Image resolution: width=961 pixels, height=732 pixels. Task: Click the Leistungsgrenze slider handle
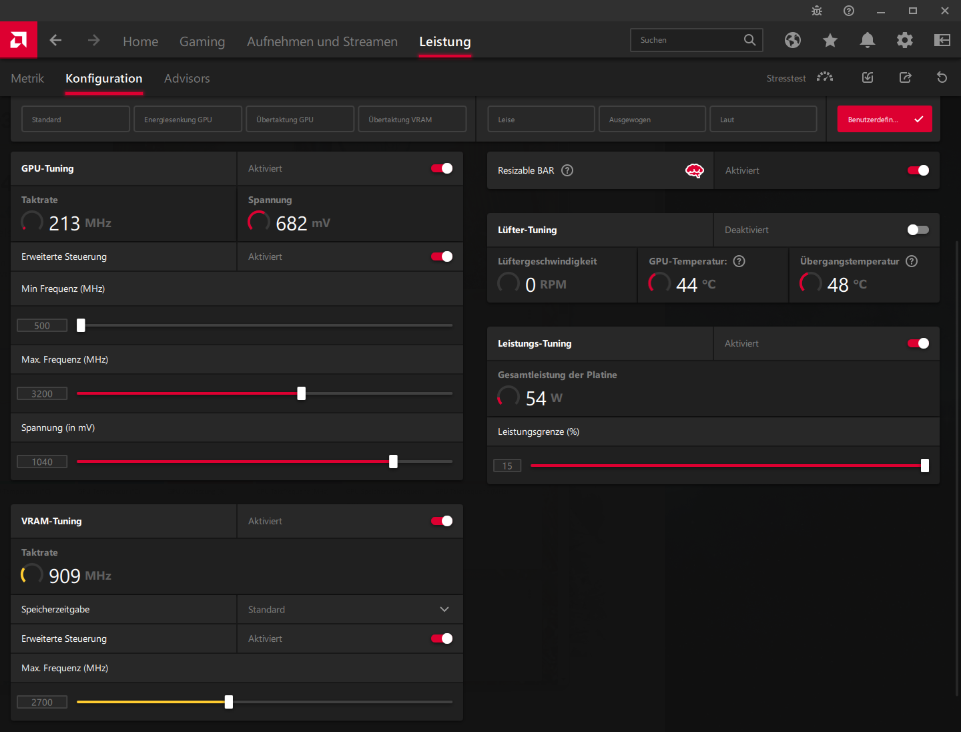point(925,466)
